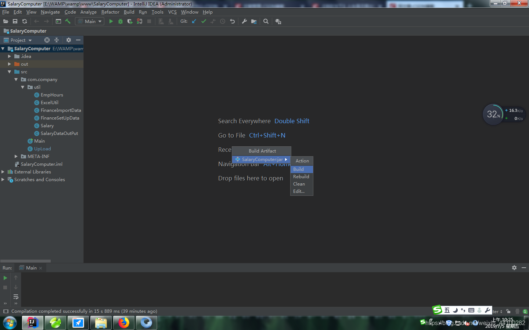The image size is (529, 330).
Task: Click the Git Commit checkmark icon
Action: click(204, 21)
